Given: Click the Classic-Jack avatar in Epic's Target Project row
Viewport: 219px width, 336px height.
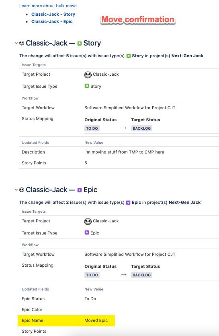Looking at the screenshot, I should tap(88, 221).
